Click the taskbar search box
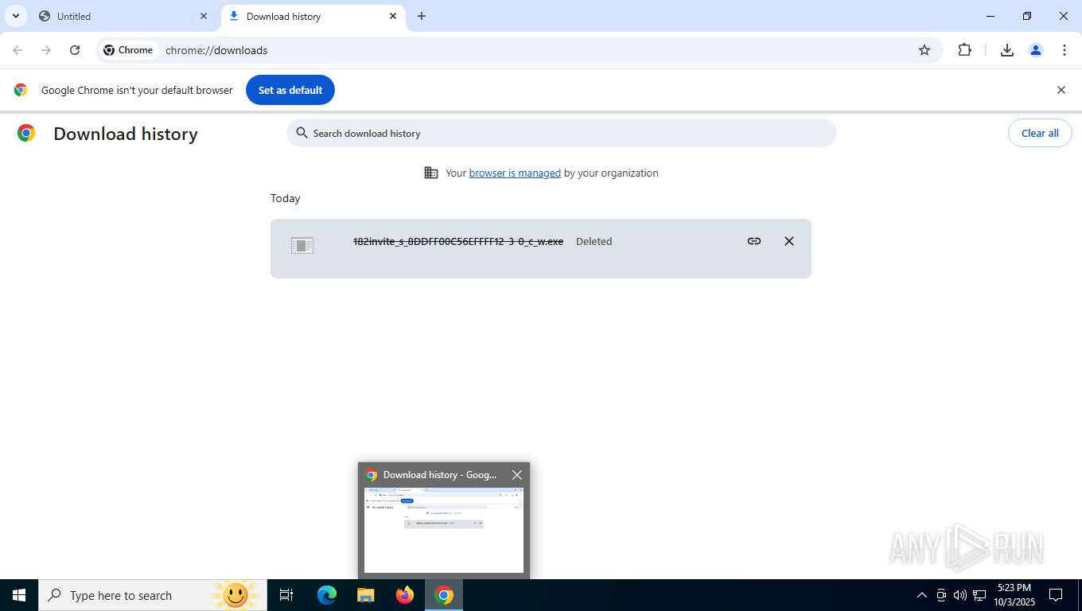The width and height of the screenshot is (1082, 611). point(153,595)
